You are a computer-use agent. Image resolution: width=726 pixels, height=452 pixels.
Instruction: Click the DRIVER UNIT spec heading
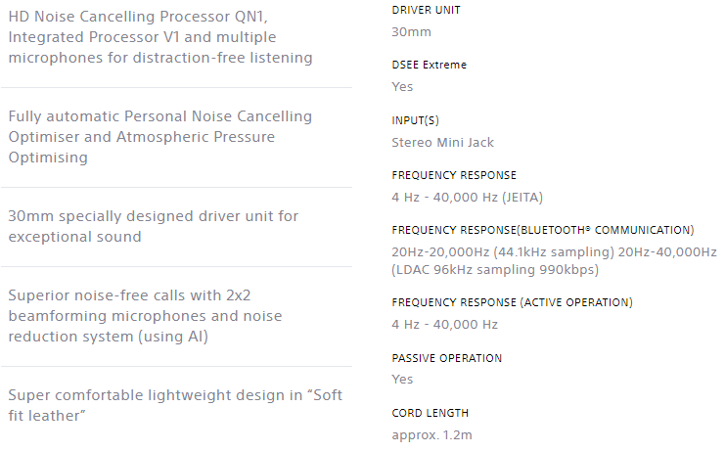[x=426, y=10]
